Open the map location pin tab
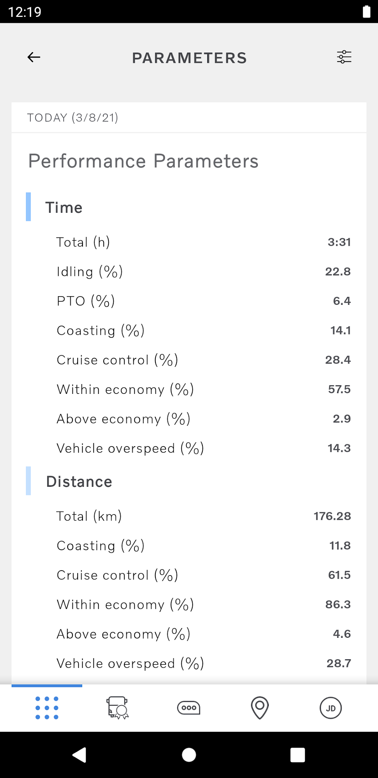 point(259,708)
